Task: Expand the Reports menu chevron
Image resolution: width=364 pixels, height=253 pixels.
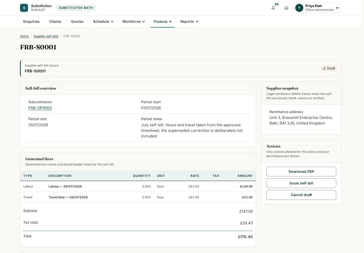Action: [x=197, y=22]
